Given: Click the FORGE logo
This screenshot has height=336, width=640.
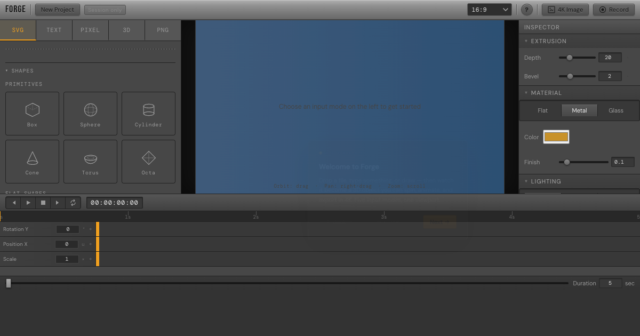Looking at the screenshot, I should pos(15,10).
